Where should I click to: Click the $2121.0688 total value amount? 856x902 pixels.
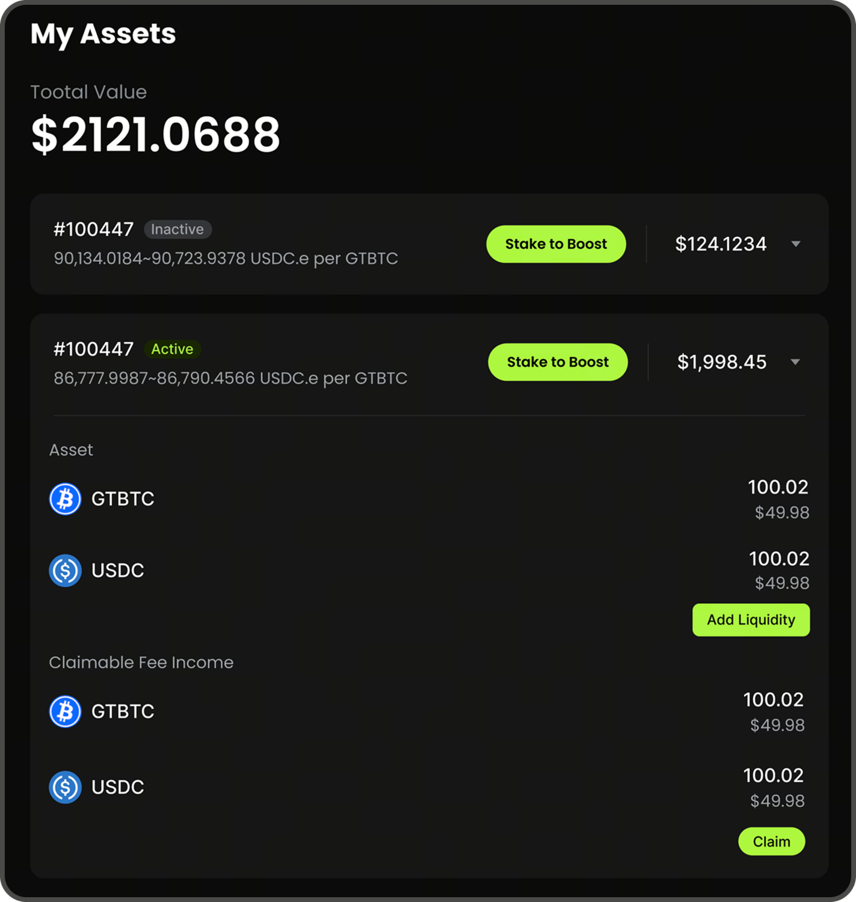[156, 135]
